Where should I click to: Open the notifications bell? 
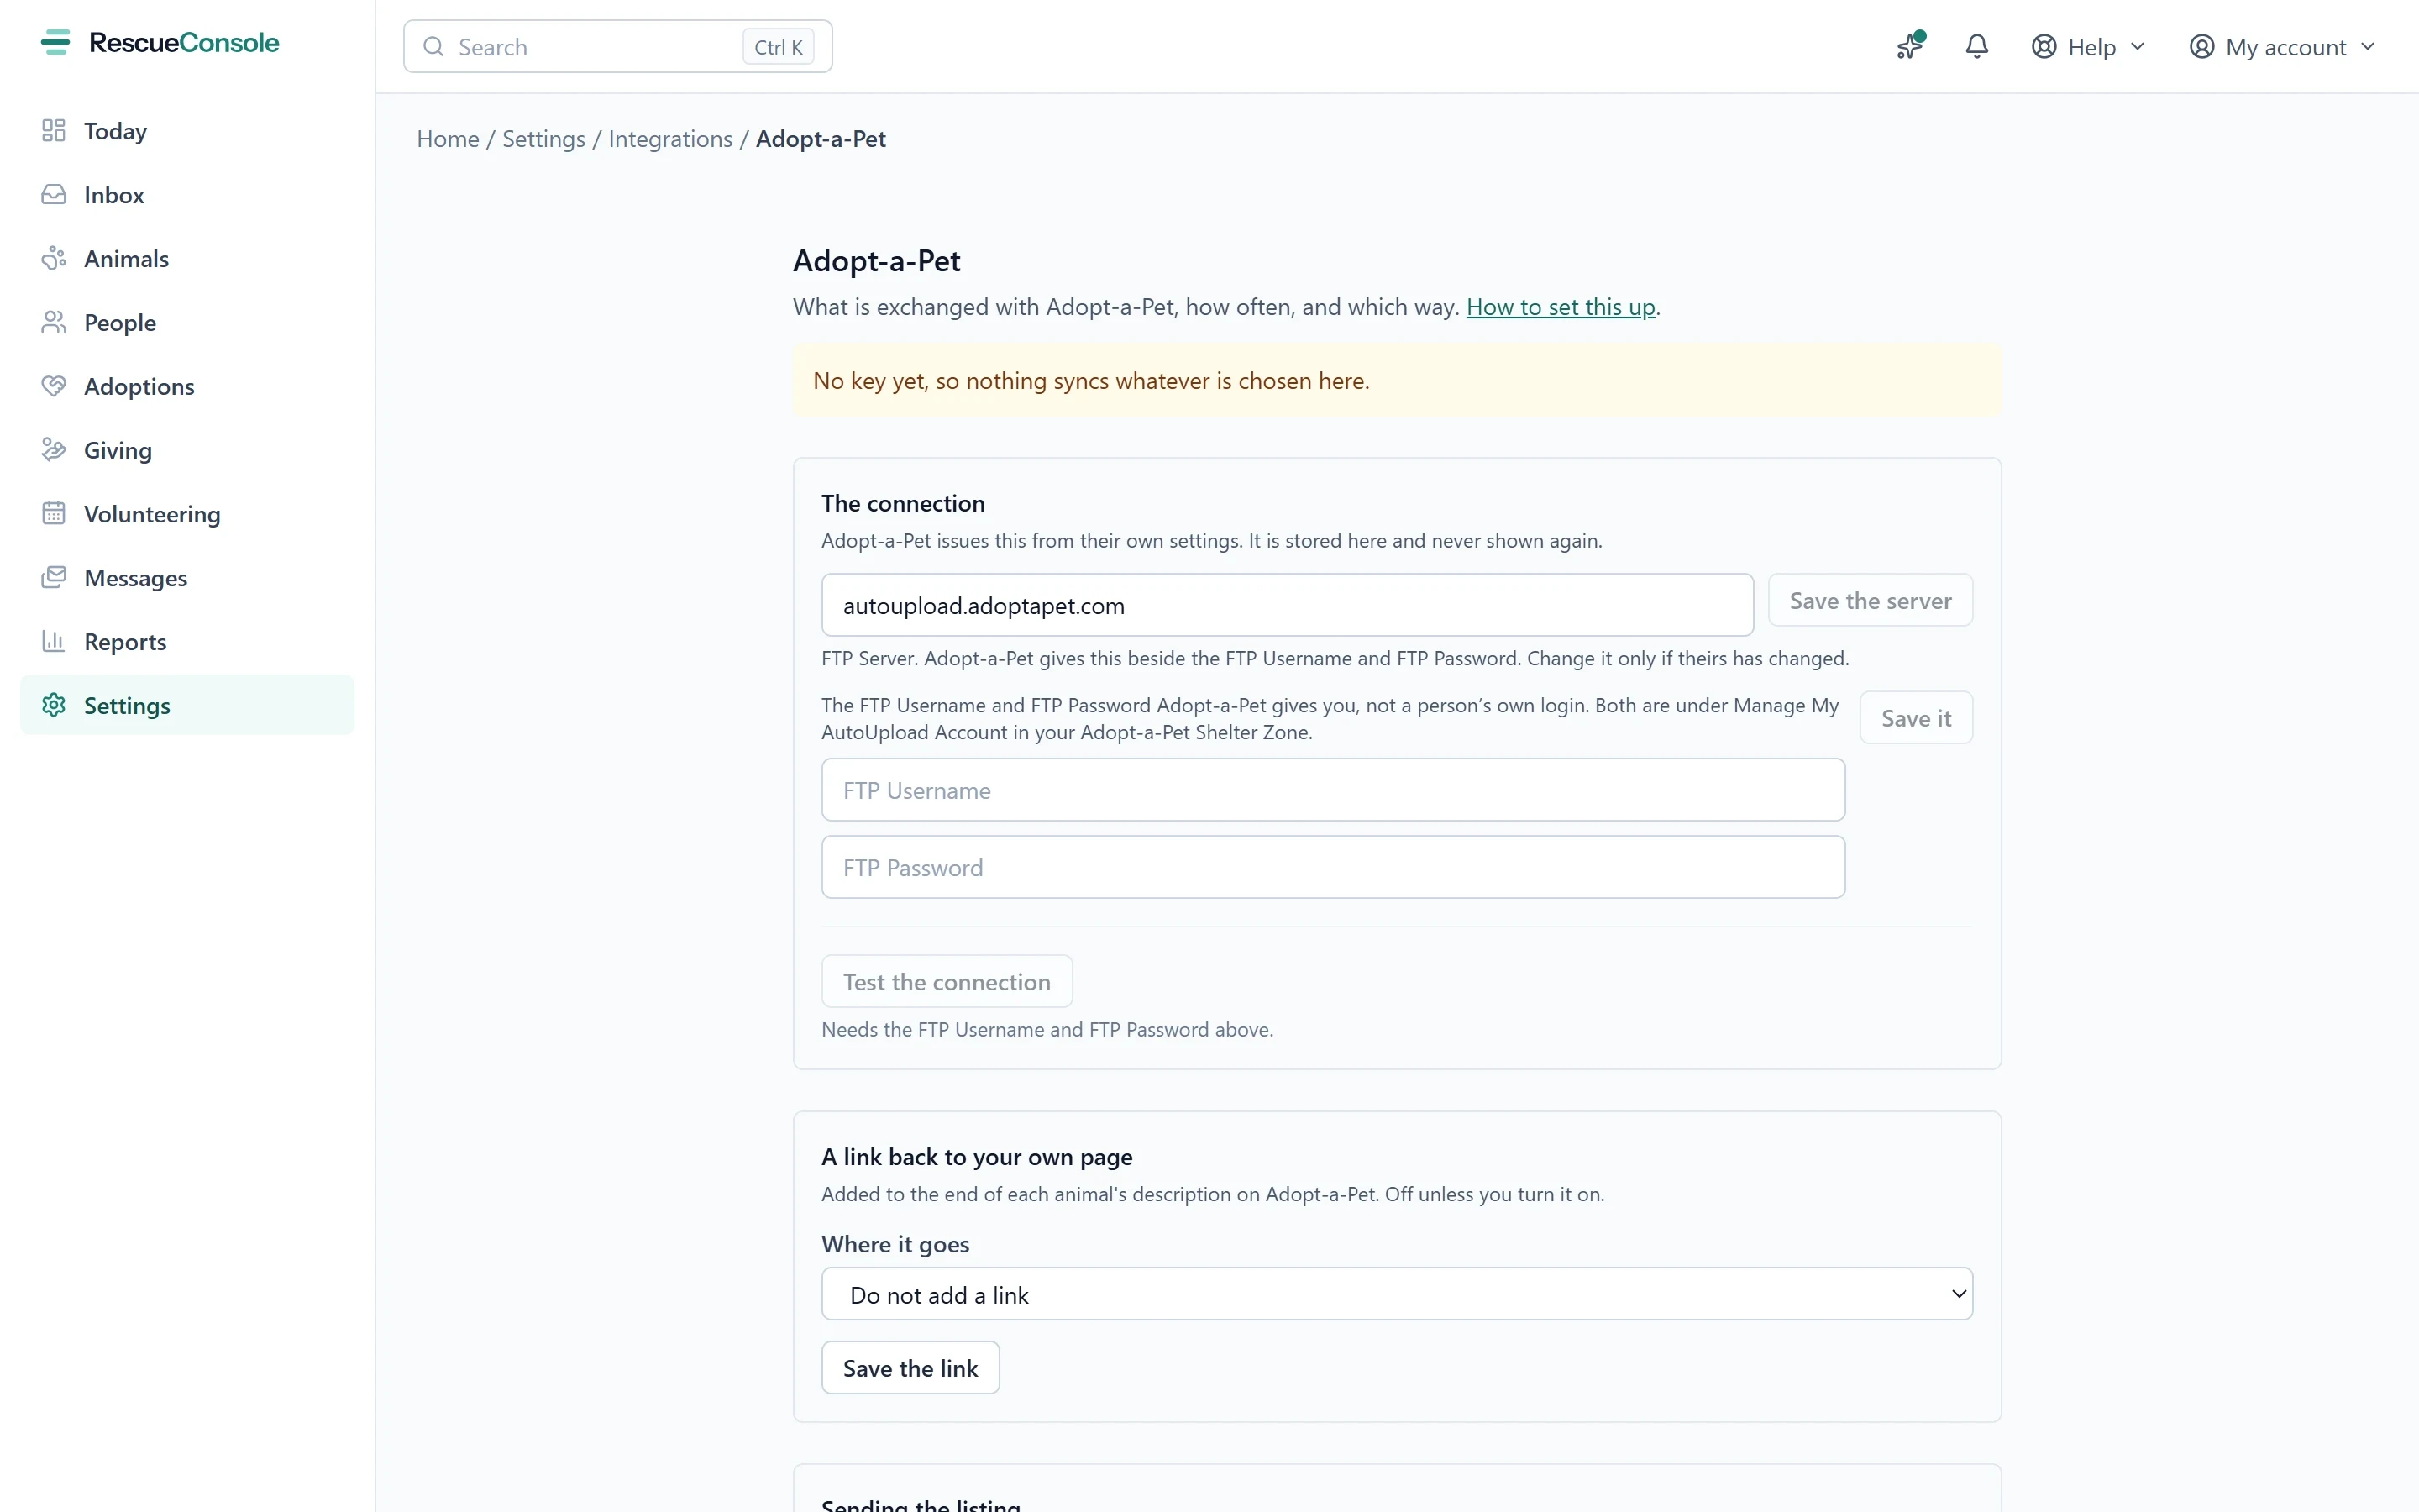1976,46
